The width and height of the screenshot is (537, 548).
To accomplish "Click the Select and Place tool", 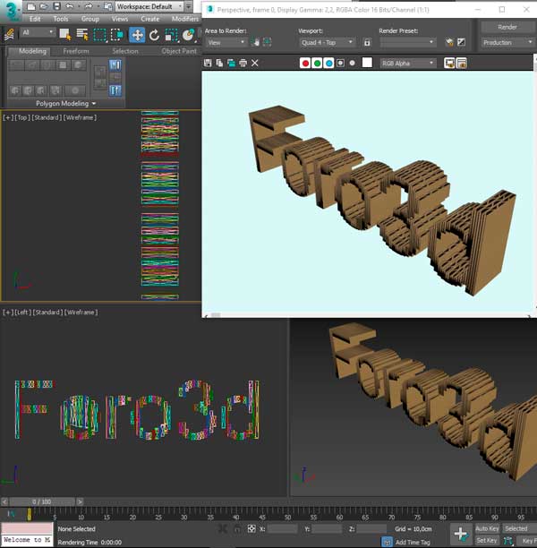I will tap(189, 35).
